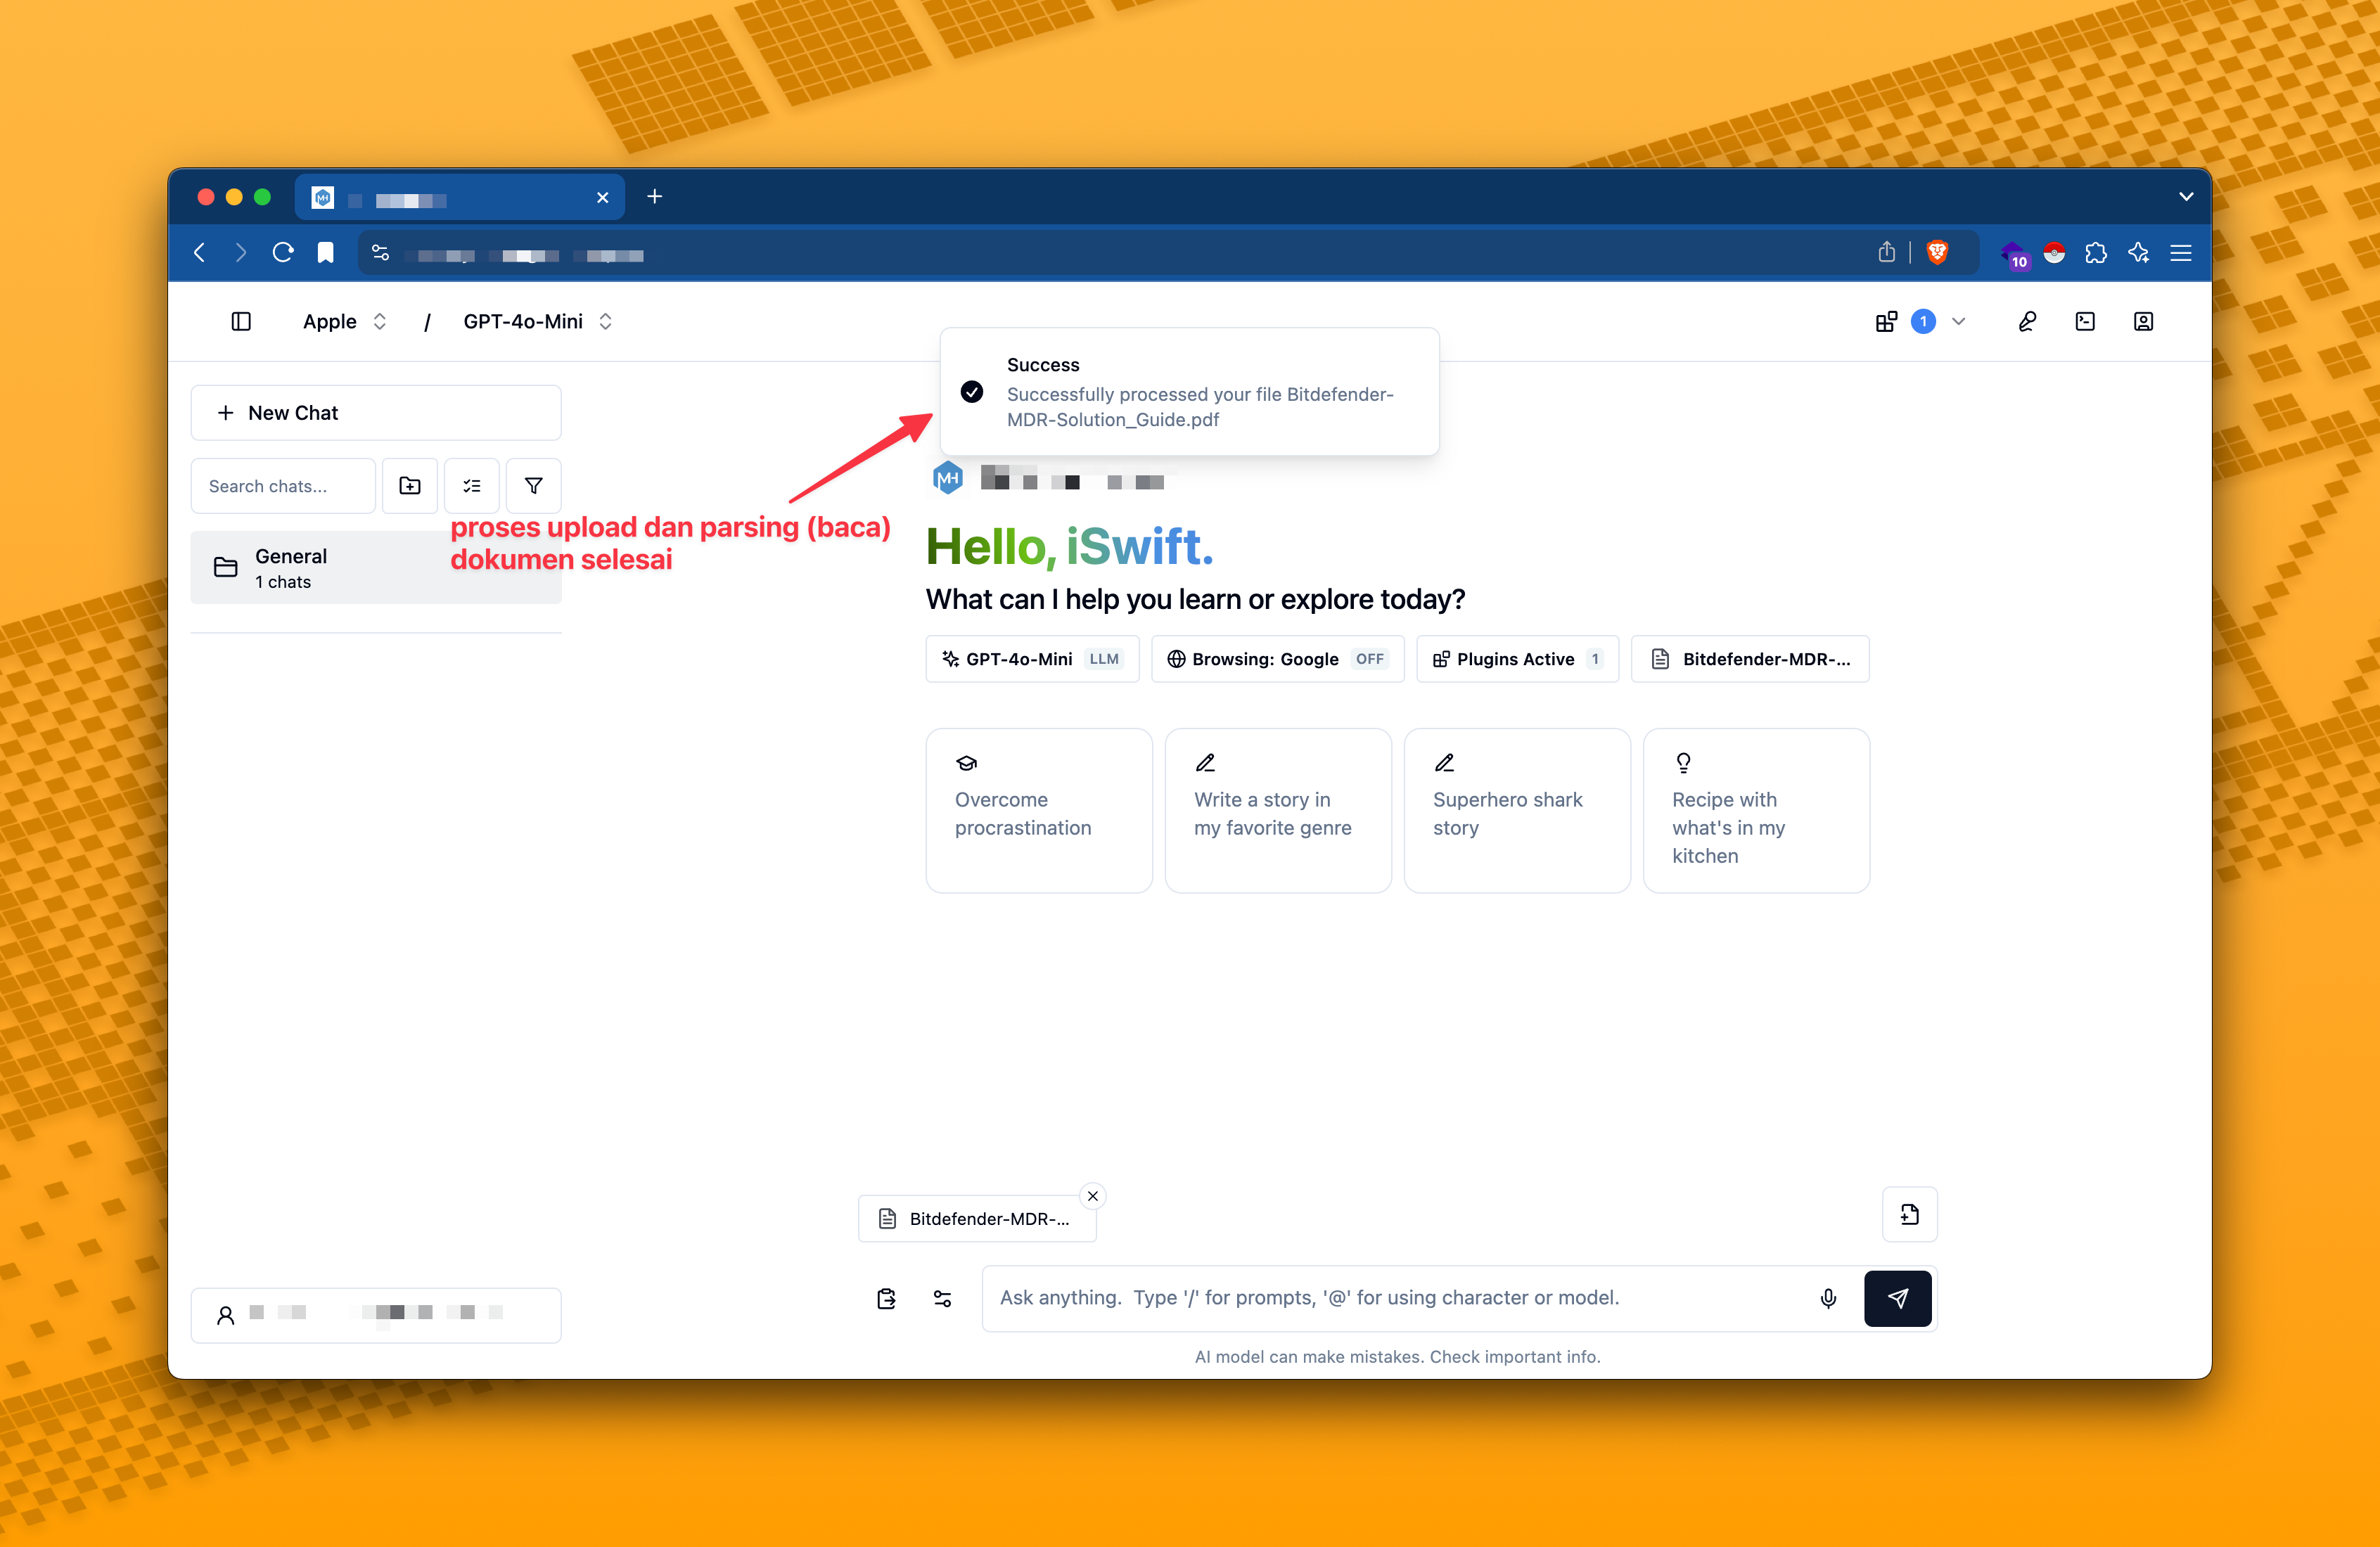Bookmark this page

tap(325, 253)
